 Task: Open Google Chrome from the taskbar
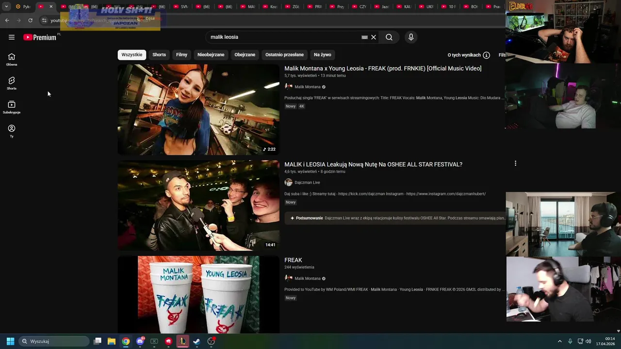click(x=126, y=341)
